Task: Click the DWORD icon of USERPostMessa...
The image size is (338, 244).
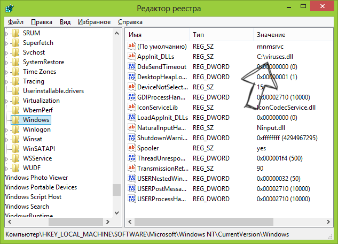Action: 132,188
